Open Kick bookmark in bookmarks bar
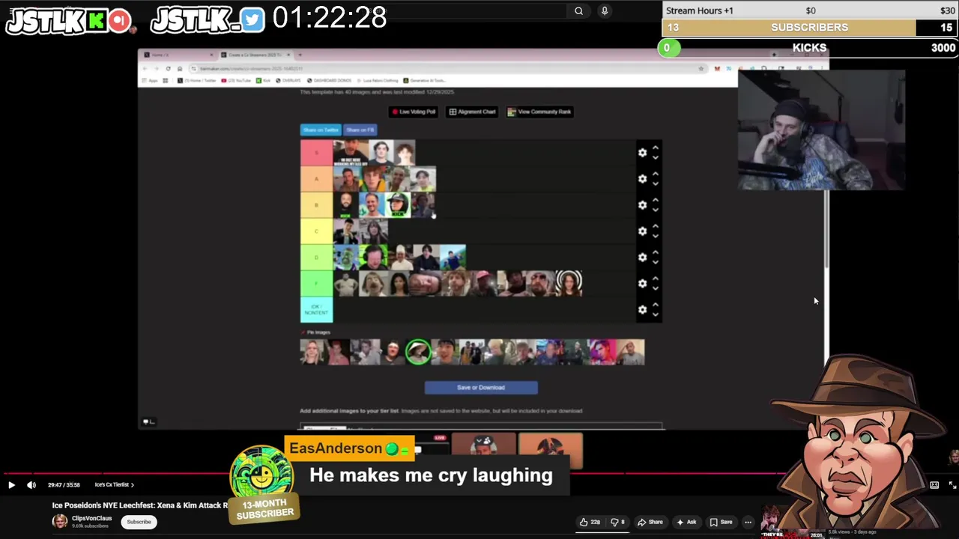The image size is (959, 539). [264, 80]
